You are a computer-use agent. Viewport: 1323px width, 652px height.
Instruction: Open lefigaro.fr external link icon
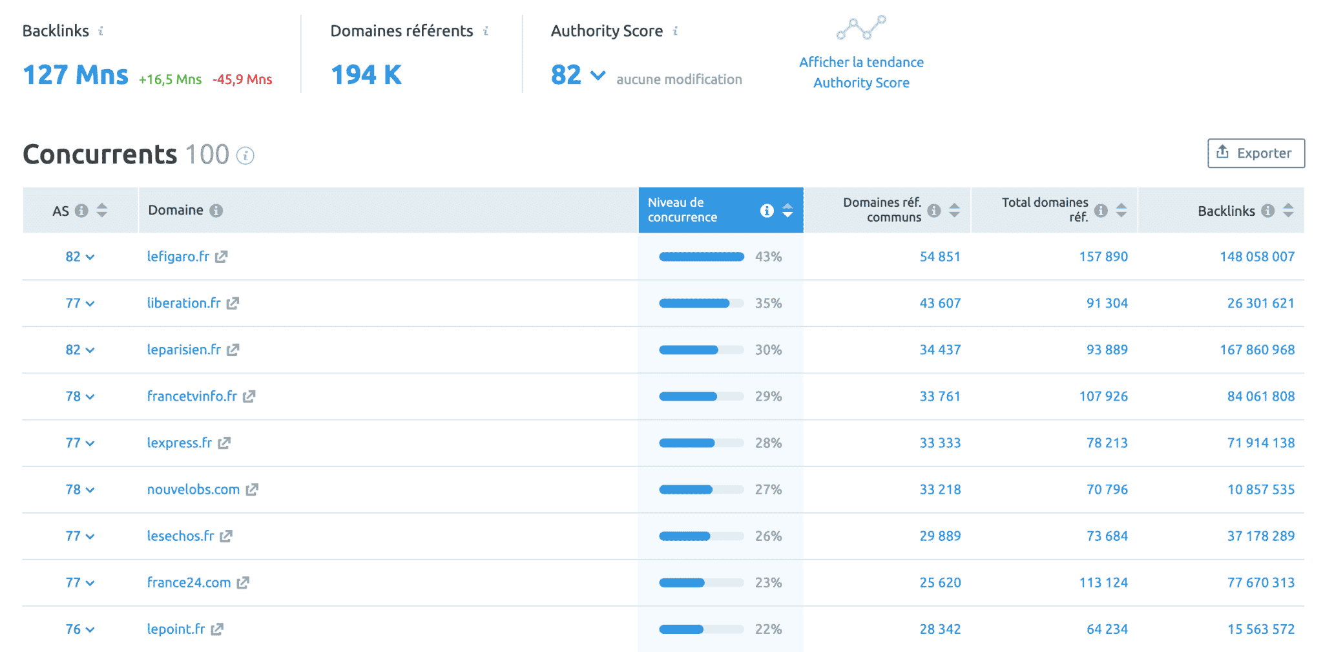pyautogui.click(x=222, y=257)
